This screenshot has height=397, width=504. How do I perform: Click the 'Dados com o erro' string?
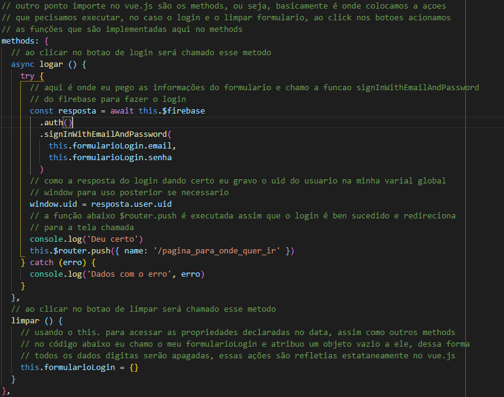(x=130, y=274)
